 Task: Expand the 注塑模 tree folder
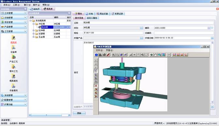click(34, 34)
